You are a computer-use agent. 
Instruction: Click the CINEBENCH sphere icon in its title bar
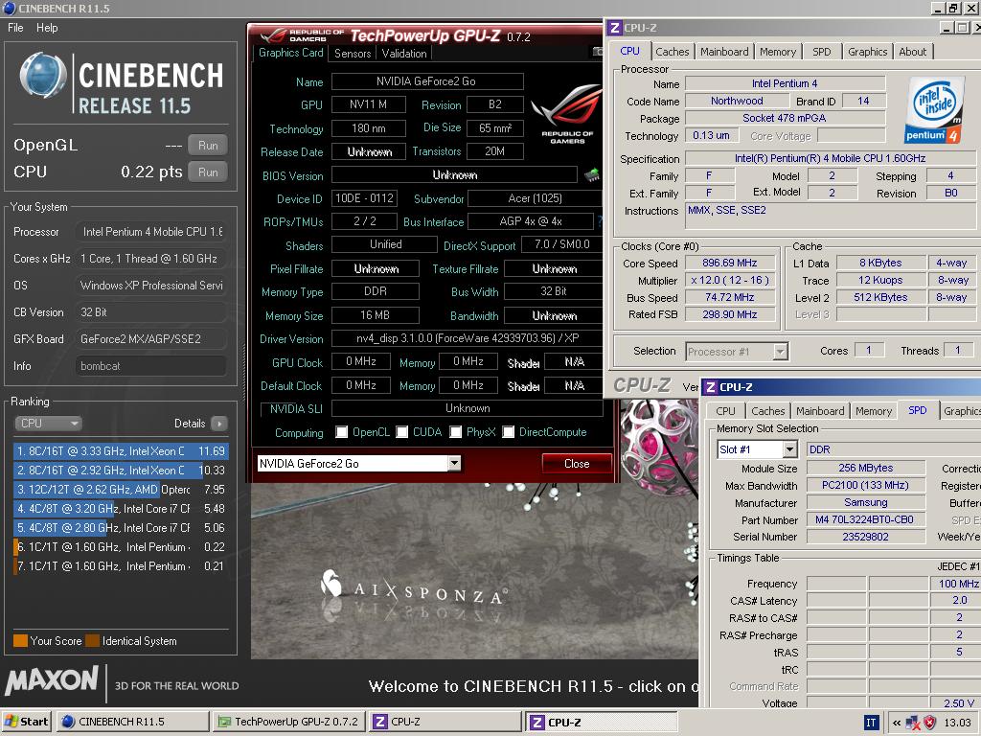click(10, 8)
